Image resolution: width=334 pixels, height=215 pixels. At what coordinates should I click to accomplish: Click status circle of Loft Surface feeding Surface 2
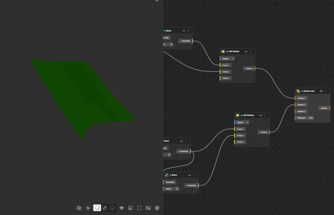tap(241, 115)
